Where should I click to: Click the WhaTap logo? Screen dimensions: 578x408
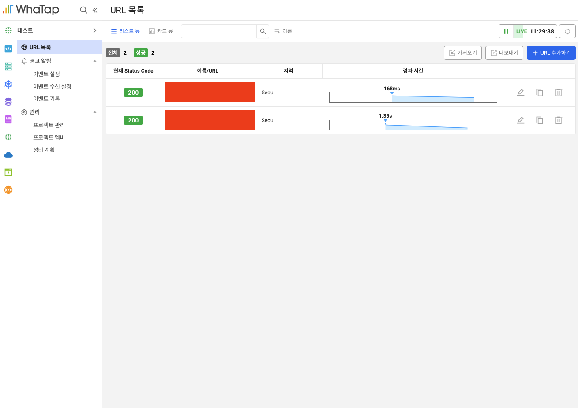click(31, 10)
